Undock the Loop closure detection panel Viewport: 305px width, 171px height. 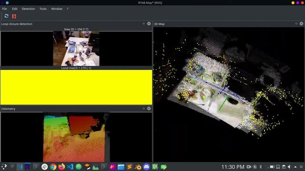coord(144,24)
